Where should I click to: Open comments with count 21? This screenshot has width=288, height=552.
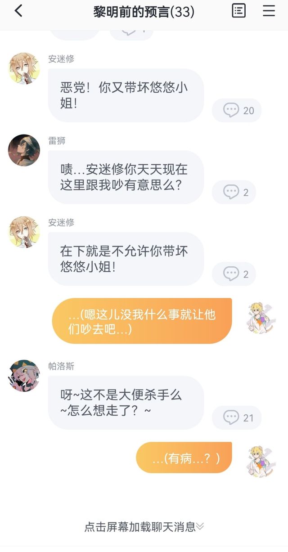(237, 418)
